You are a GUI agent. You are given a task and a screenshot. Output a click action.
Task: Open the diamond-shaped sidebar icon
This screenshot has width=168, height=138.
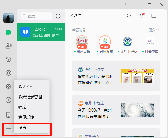point(8,86)
